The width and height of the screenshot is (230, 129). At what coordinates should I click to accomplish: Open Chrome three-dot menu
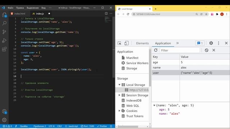pos(227,14)
